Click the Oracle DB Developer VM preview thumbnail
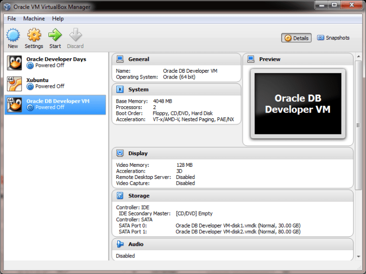Screen dimensions: 366x274 (x=298, y=104)
